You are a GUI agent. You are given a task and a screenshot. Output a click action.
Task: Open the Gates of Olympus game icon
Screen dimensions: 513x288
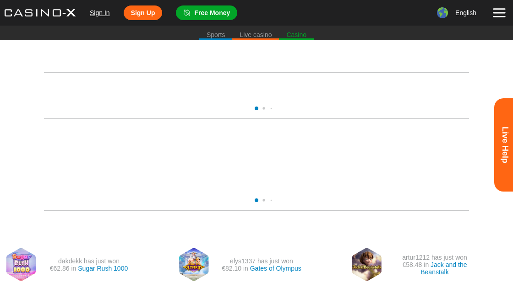[x=194, y=265]
